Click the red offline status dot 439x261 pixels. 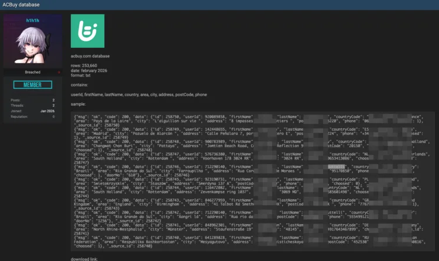[x=59, y=72]
